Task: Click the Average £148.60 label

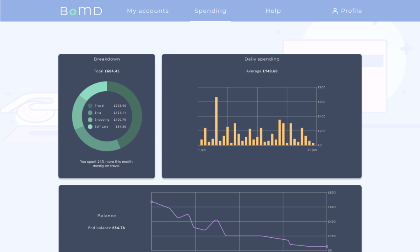Action: point(262,71)
